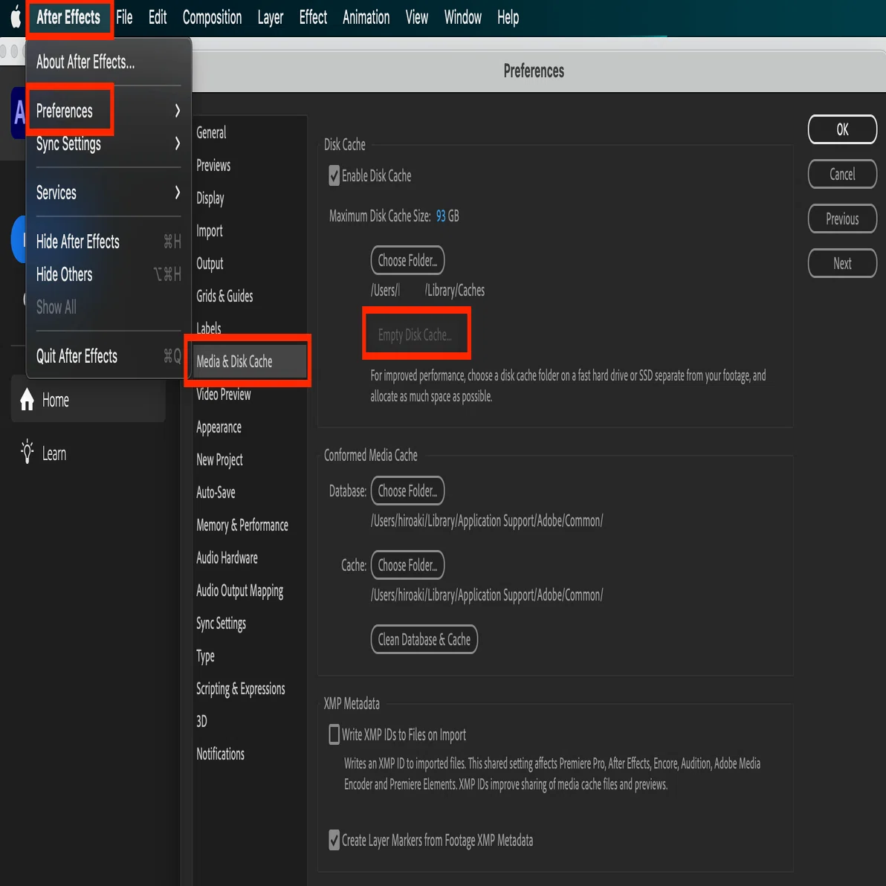This screenshot has height=886, width=886.
Task: Click the Next button
Action: [x=842, y=263]
